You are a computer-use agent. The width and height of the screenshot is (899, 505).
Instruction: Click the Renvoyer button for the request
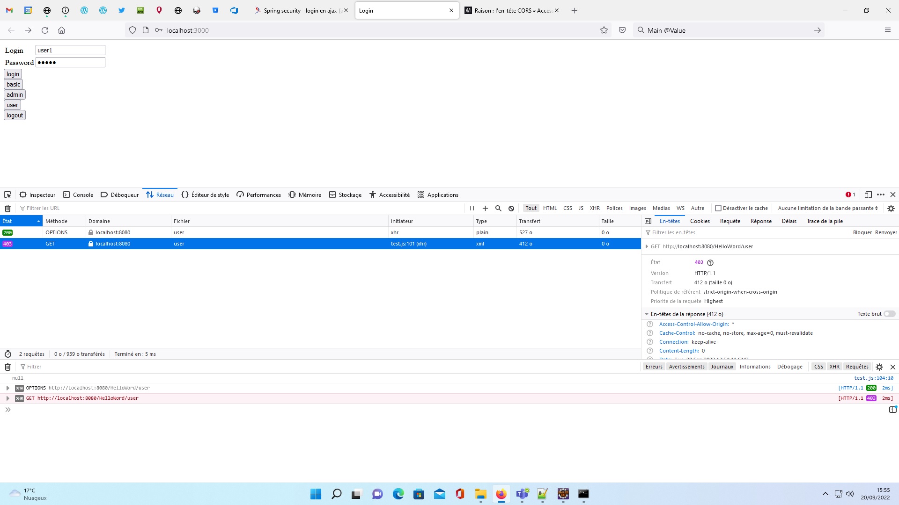click(886, 233)
